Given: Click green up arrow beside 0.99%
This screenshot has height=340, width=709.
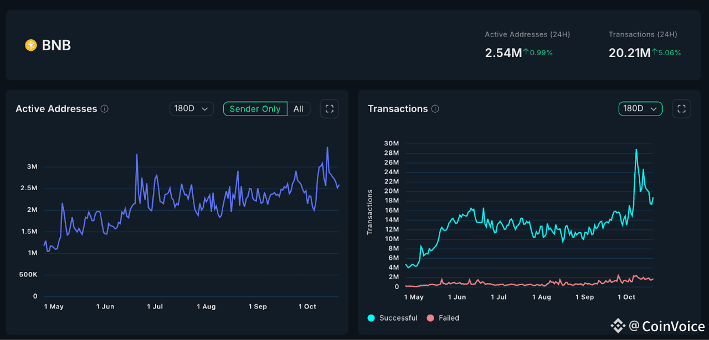Looking at the screenshot, I should (526, 53).
